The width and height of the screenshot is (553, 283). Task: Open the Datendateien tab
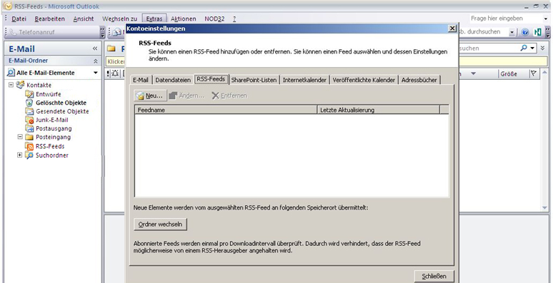173,80
